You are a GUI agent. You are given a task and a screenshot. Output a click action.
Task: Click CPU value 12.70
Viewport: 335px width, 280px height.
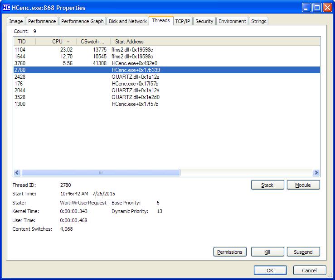point(66,57)
